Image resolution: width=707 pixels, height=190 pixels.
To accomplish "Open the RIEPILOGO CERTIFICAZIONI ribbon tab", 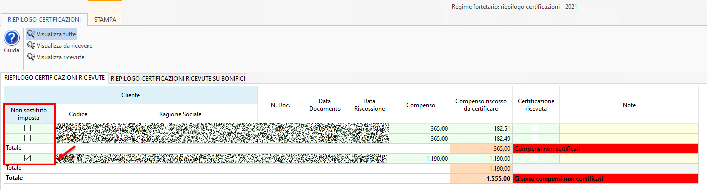I will tap(44, 20).
